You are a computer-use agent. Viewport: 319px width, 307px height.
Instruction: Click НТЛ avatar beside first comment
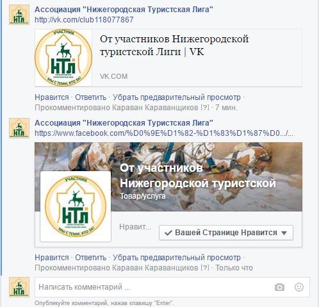click(19, 15)
